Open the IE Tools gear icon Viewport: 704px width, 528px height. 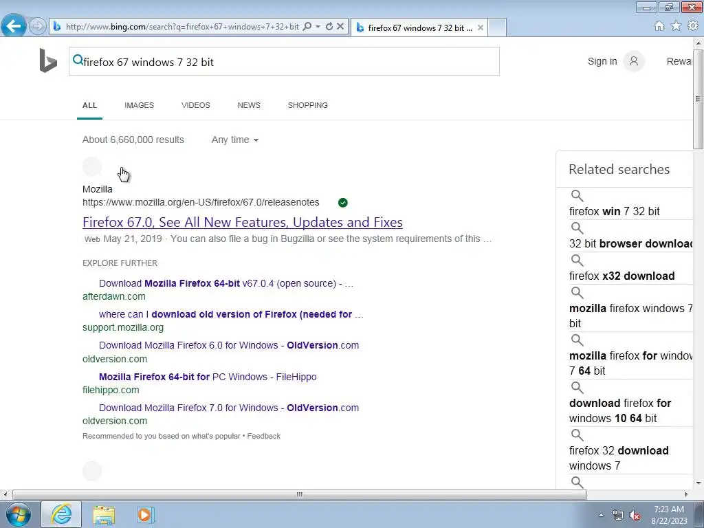pos(693,26)
